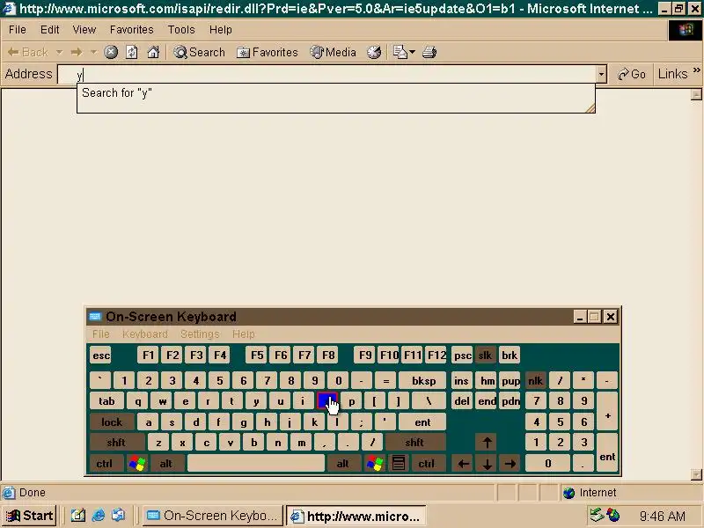Open the browser Help menu
The width and height of the screenshot is (704, 528).
221,30
